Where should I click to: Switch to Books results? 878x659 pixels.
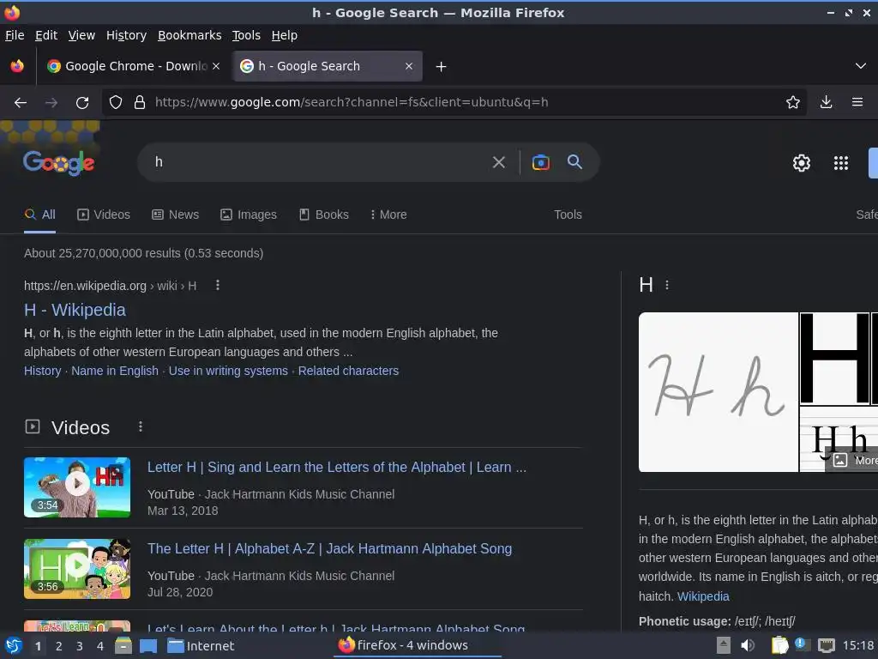point(323,215)
